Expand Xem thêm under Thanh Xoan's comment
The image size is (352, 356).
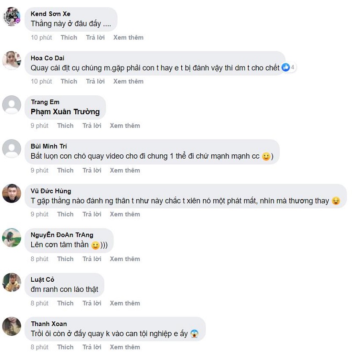click(x=125, y=347)
